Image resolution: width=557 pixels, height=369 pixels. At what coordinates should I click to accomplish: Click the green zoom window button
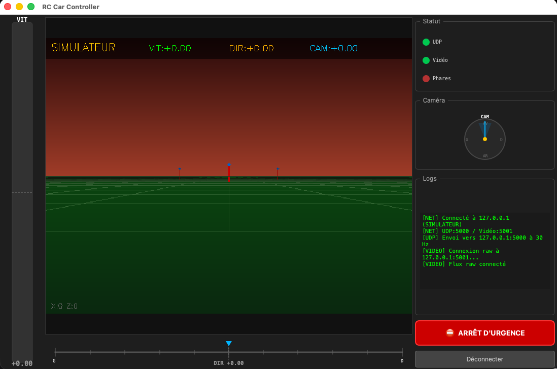31,7
